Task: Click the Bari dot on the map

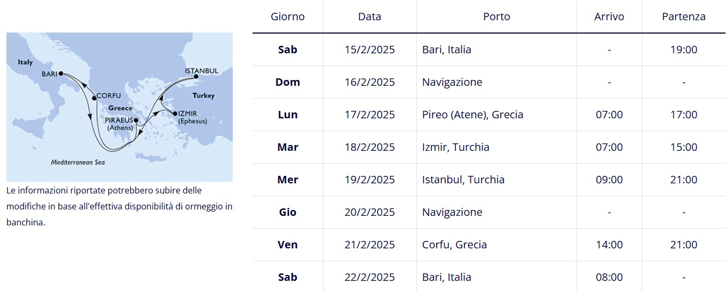Action: click(x=60, y=74)
